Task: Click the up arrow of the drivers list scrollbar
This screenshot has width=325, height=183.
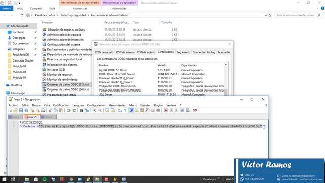Action: click(x=226, y=65)
